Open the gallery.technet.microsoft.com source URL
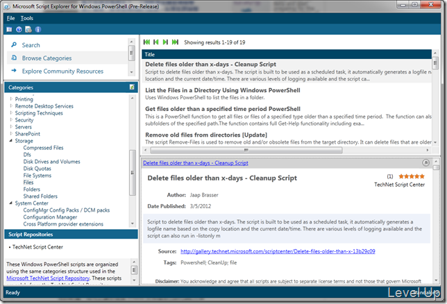 coord(278,251)
